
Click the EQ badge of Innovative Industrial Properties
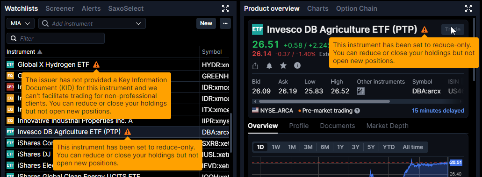[10, 120]
